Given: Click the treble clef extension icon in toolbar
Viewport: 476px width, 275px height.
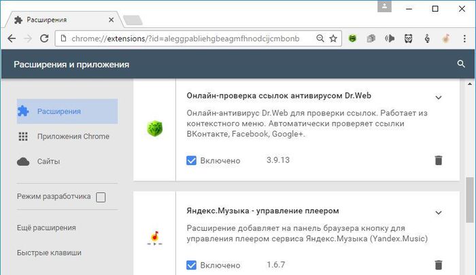Looking at the screenshot, I should click(x=427, y=39).
